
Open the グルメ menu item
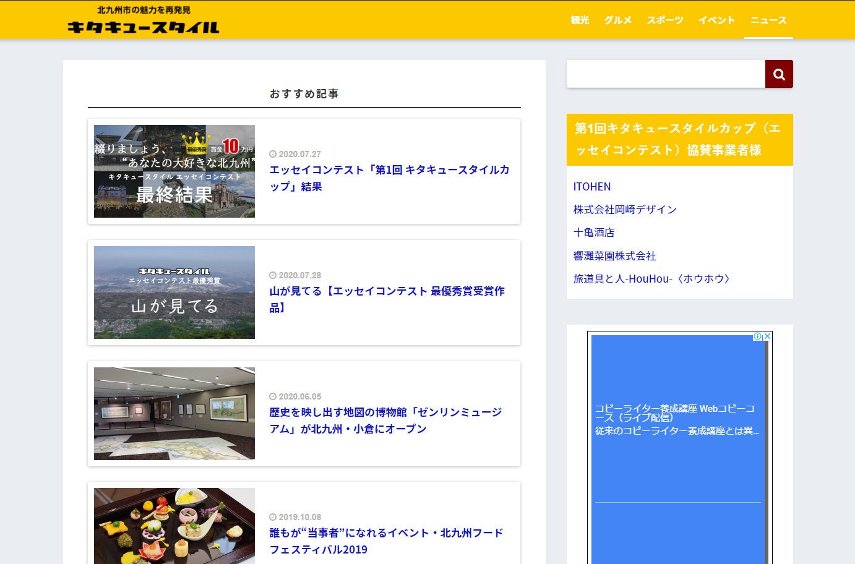point(617,20)
